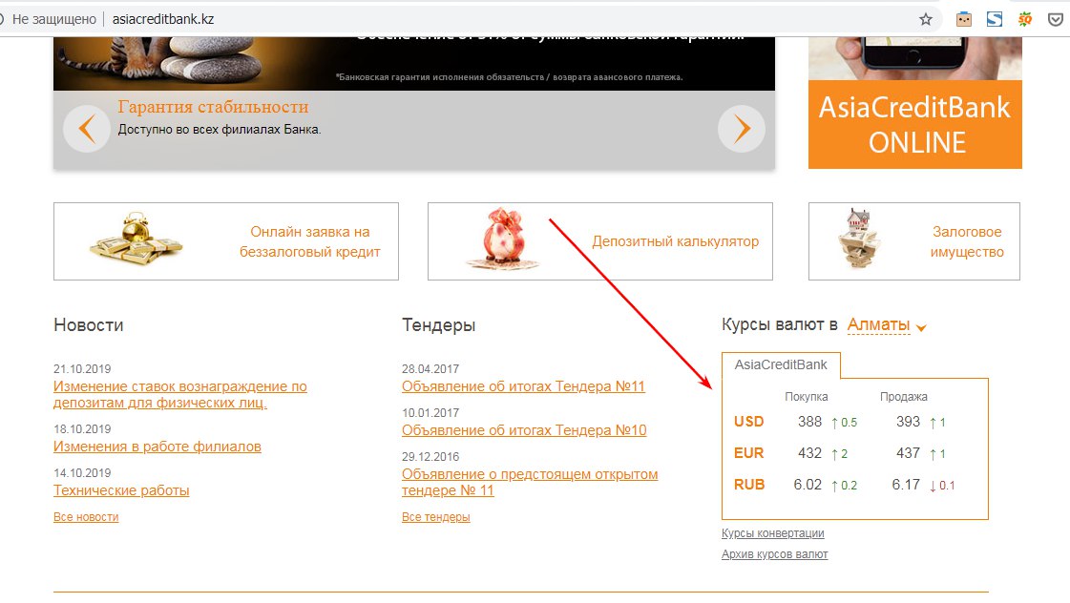Open the upcoming open tender № 11 announcement

point(530,482)
